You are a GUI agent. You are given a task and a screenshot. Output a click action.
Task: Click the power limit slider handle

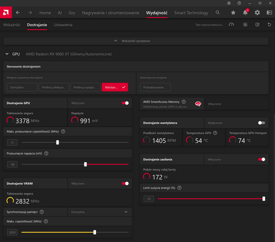[264, 199]
